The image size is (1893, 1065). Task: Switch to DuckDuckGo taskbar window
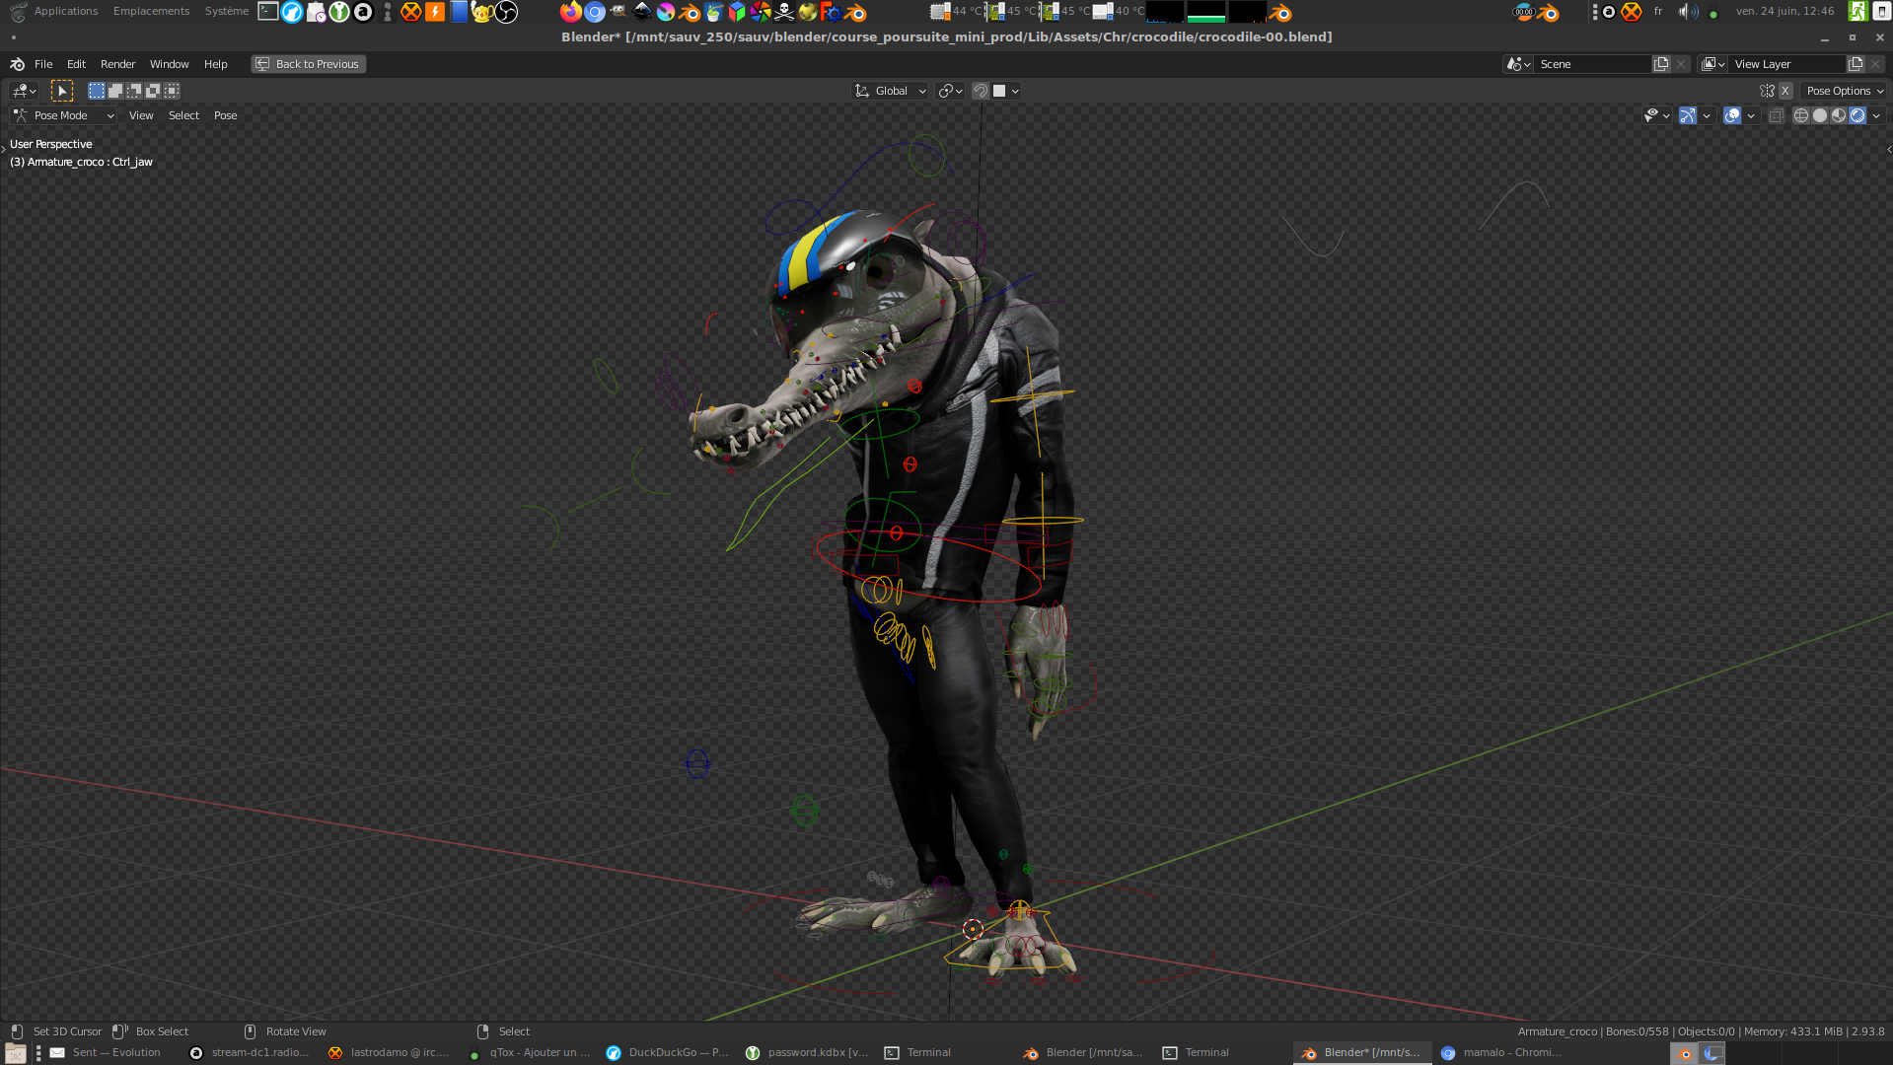[667, 1052]
